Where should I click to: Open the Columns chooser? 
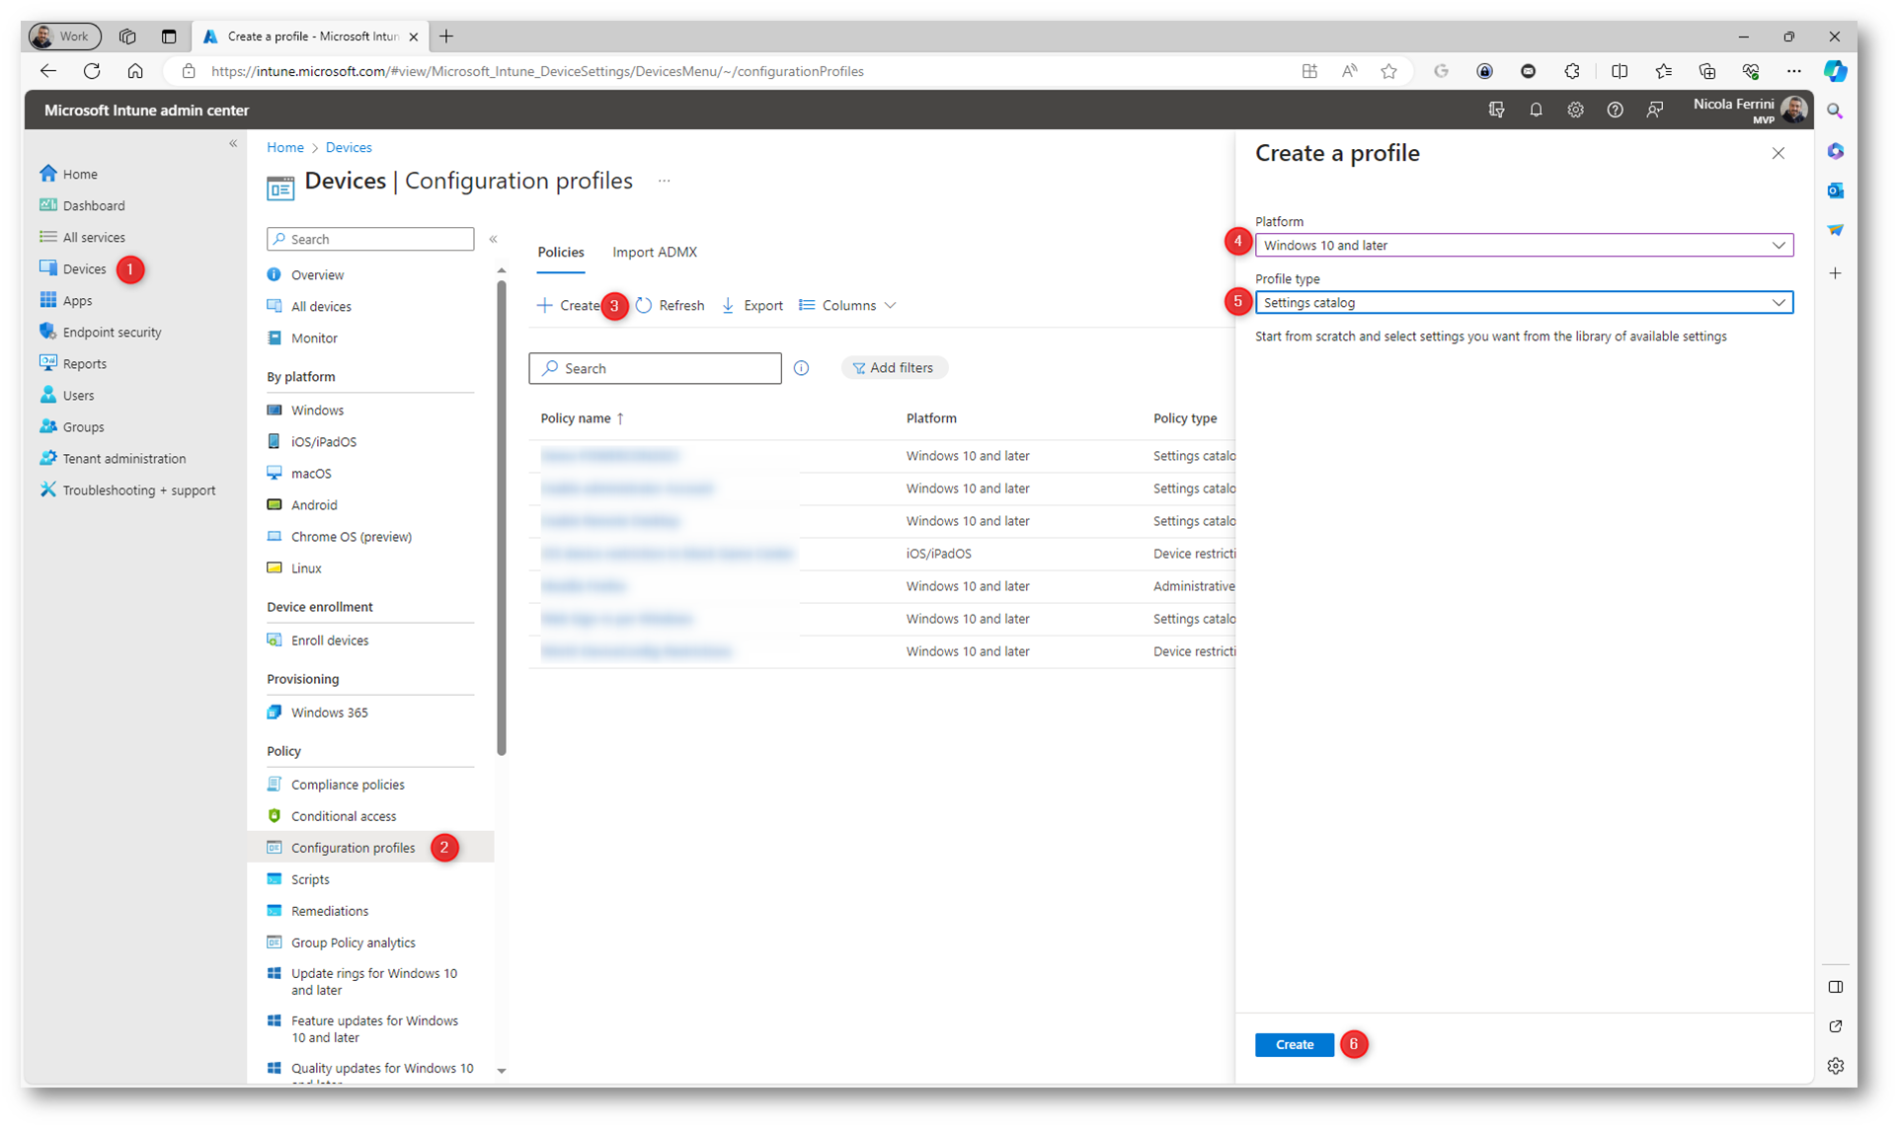coord(847,305)
